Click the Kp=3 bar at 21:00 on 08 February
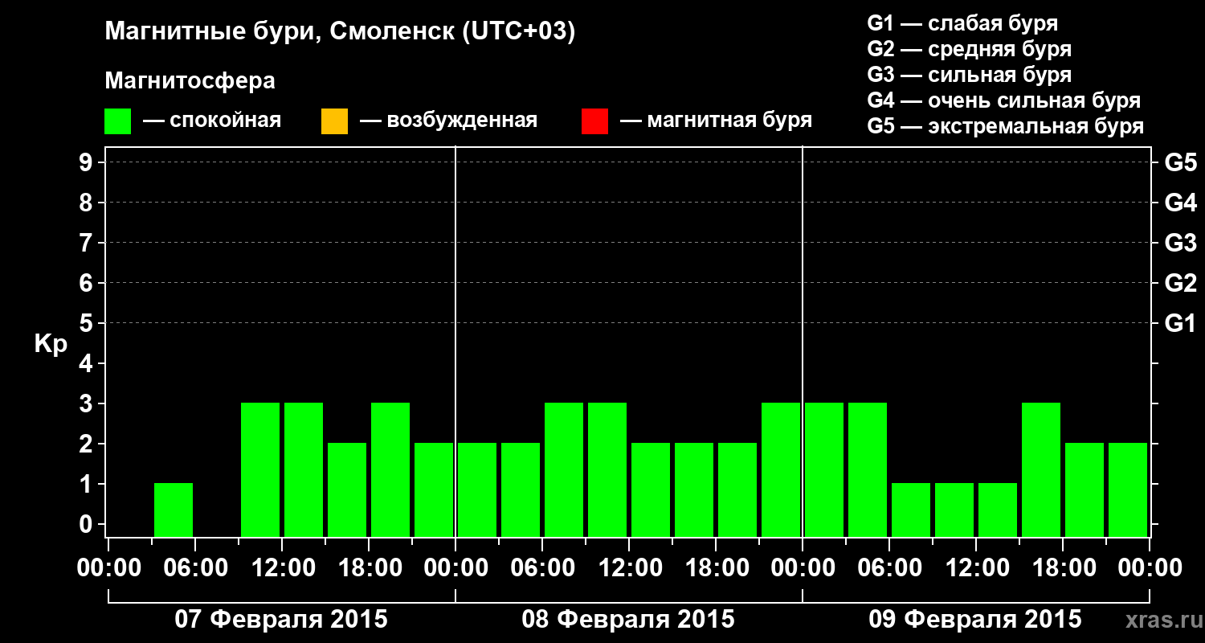The image size is (1205, 643). pyautogui.click(x=781, y=469)
